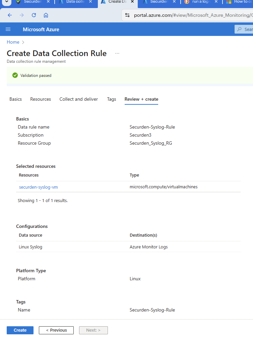Switch to the Basics tab
The image size is (253, 337).
tap(15, 99)
